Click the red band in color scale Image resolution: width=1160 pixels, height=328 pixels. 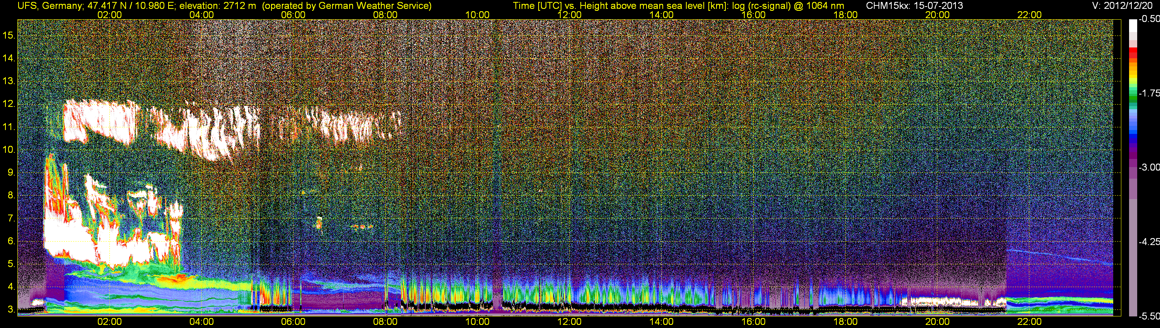(1133, 54)
